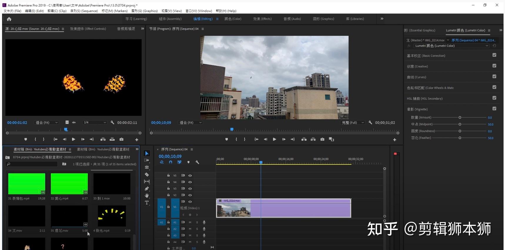Open the Clip menu
The image size is (505, 250).
[x=57, y=11]
